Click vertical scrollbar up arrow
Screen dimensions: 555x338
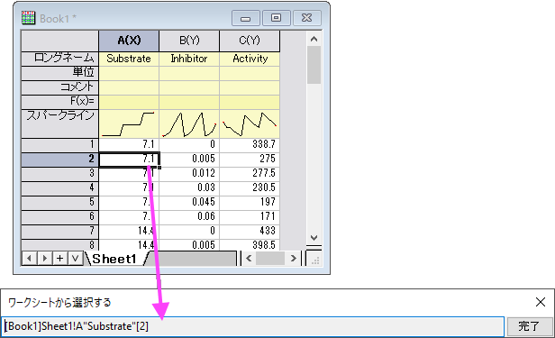(314, 39)
